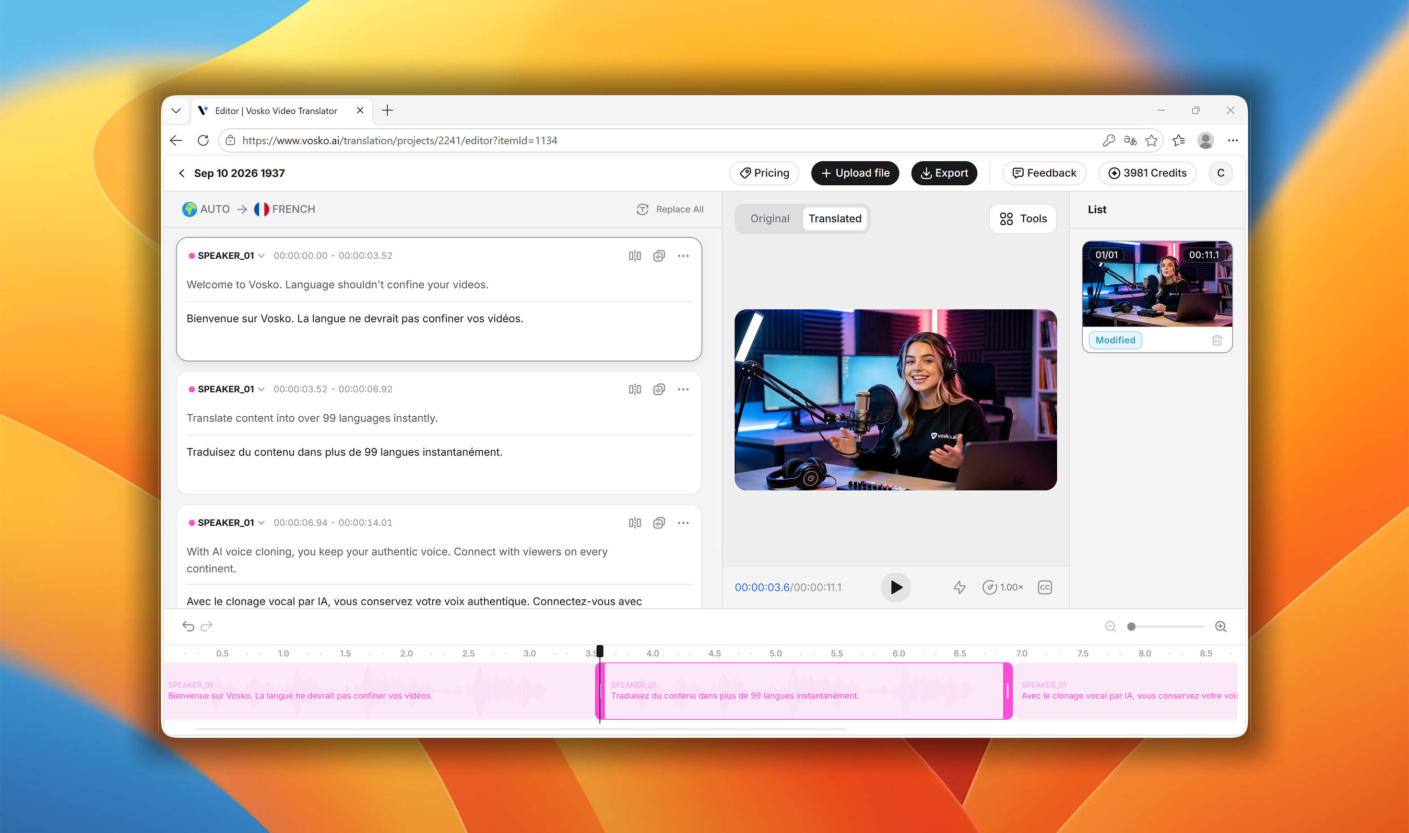Viewport: 1409px width, 833px height.
Task: Zoom out the timeline
Action: pyautogui.click(x=1110, y=626)
